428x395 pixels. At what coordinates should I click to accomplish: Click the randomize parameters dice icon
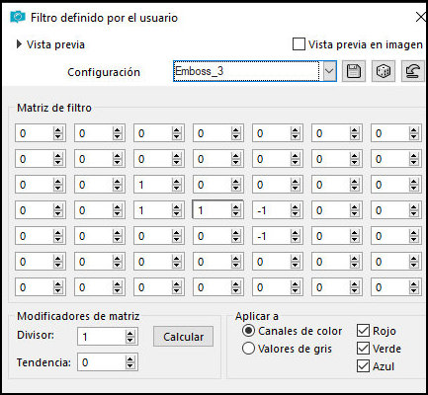(x=384, y=71)
